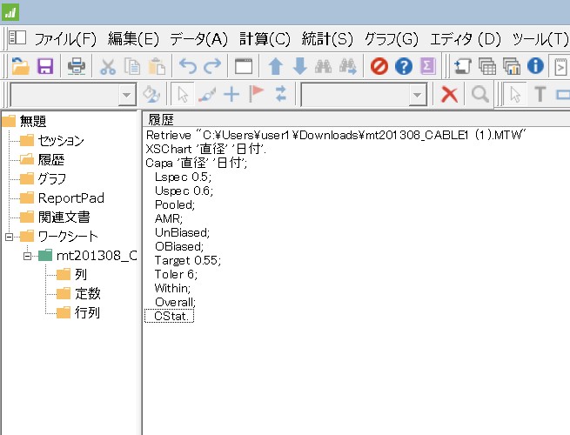Click the Retrieve command line in history
Image resolution: width=570 pixels, height=435 pixels.
point(336,135)
